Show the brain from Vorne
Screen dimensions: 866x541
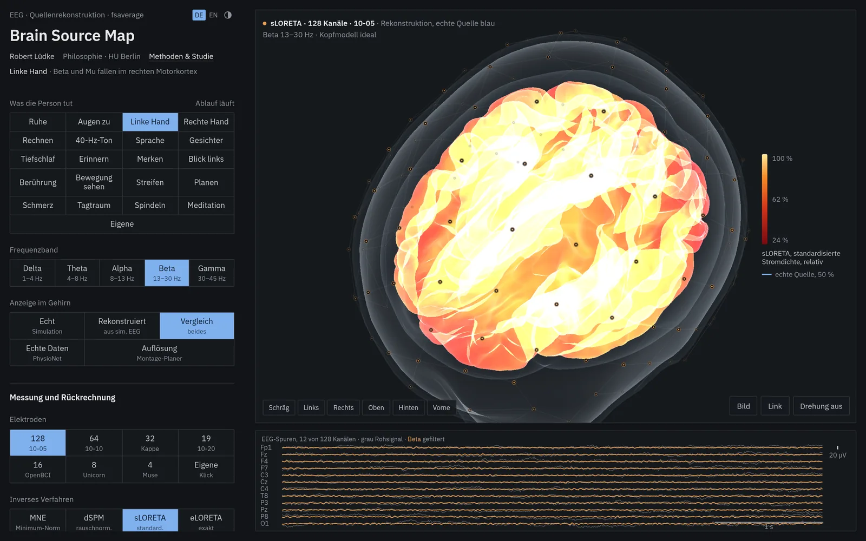pos(442,407)
